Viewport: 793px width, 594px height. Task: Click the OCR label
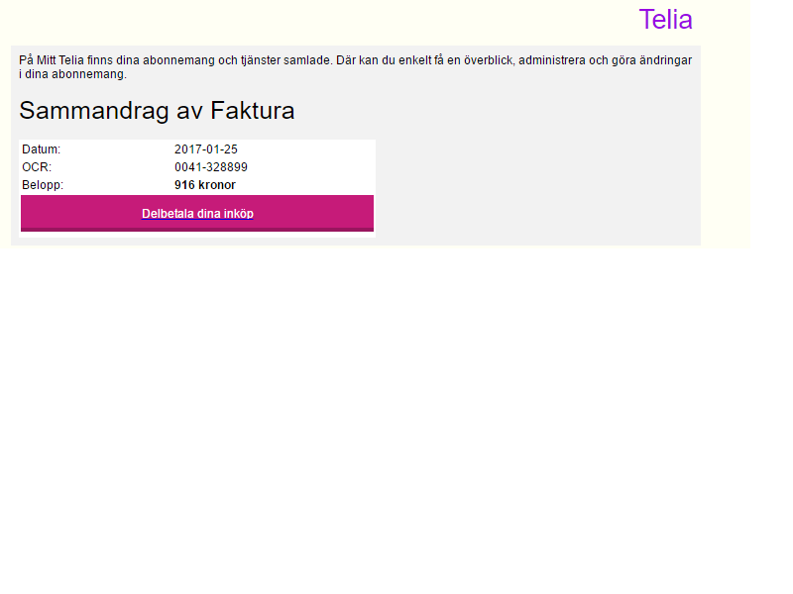(37, 167)
